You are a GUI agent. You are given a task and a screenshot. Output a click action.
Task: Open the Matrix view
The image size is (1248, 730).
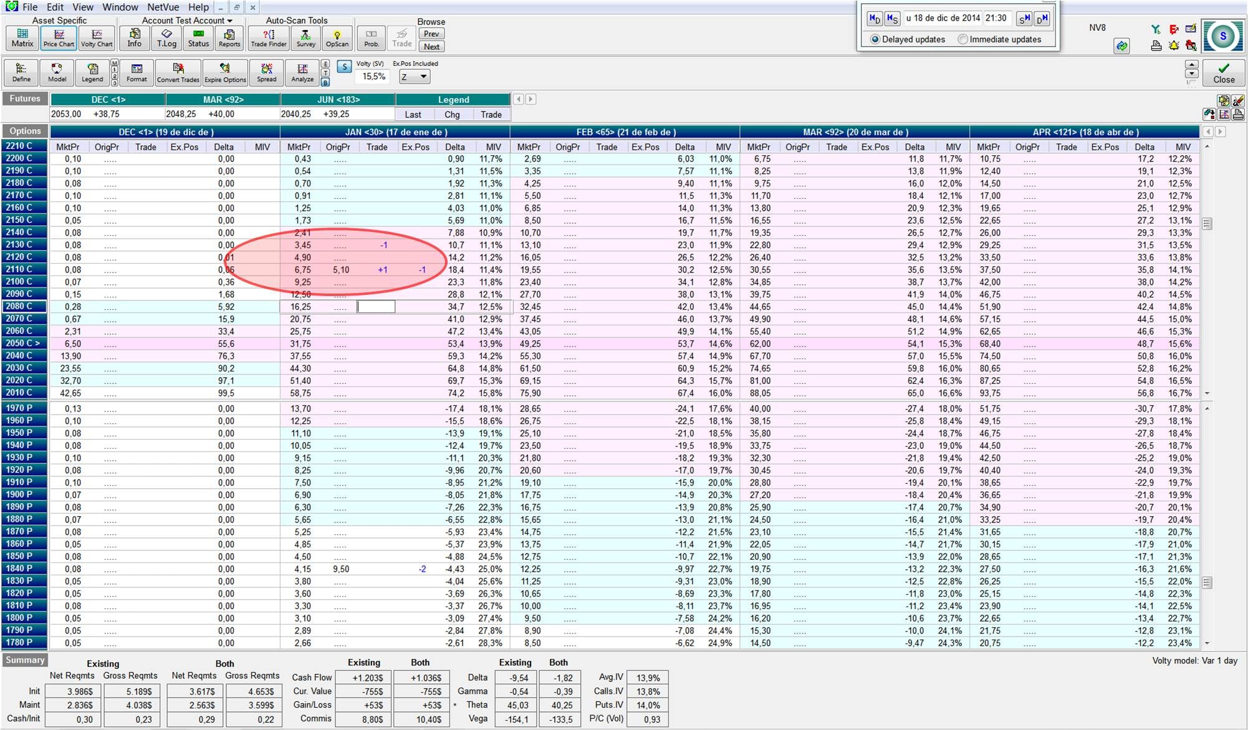click(22, 37)
